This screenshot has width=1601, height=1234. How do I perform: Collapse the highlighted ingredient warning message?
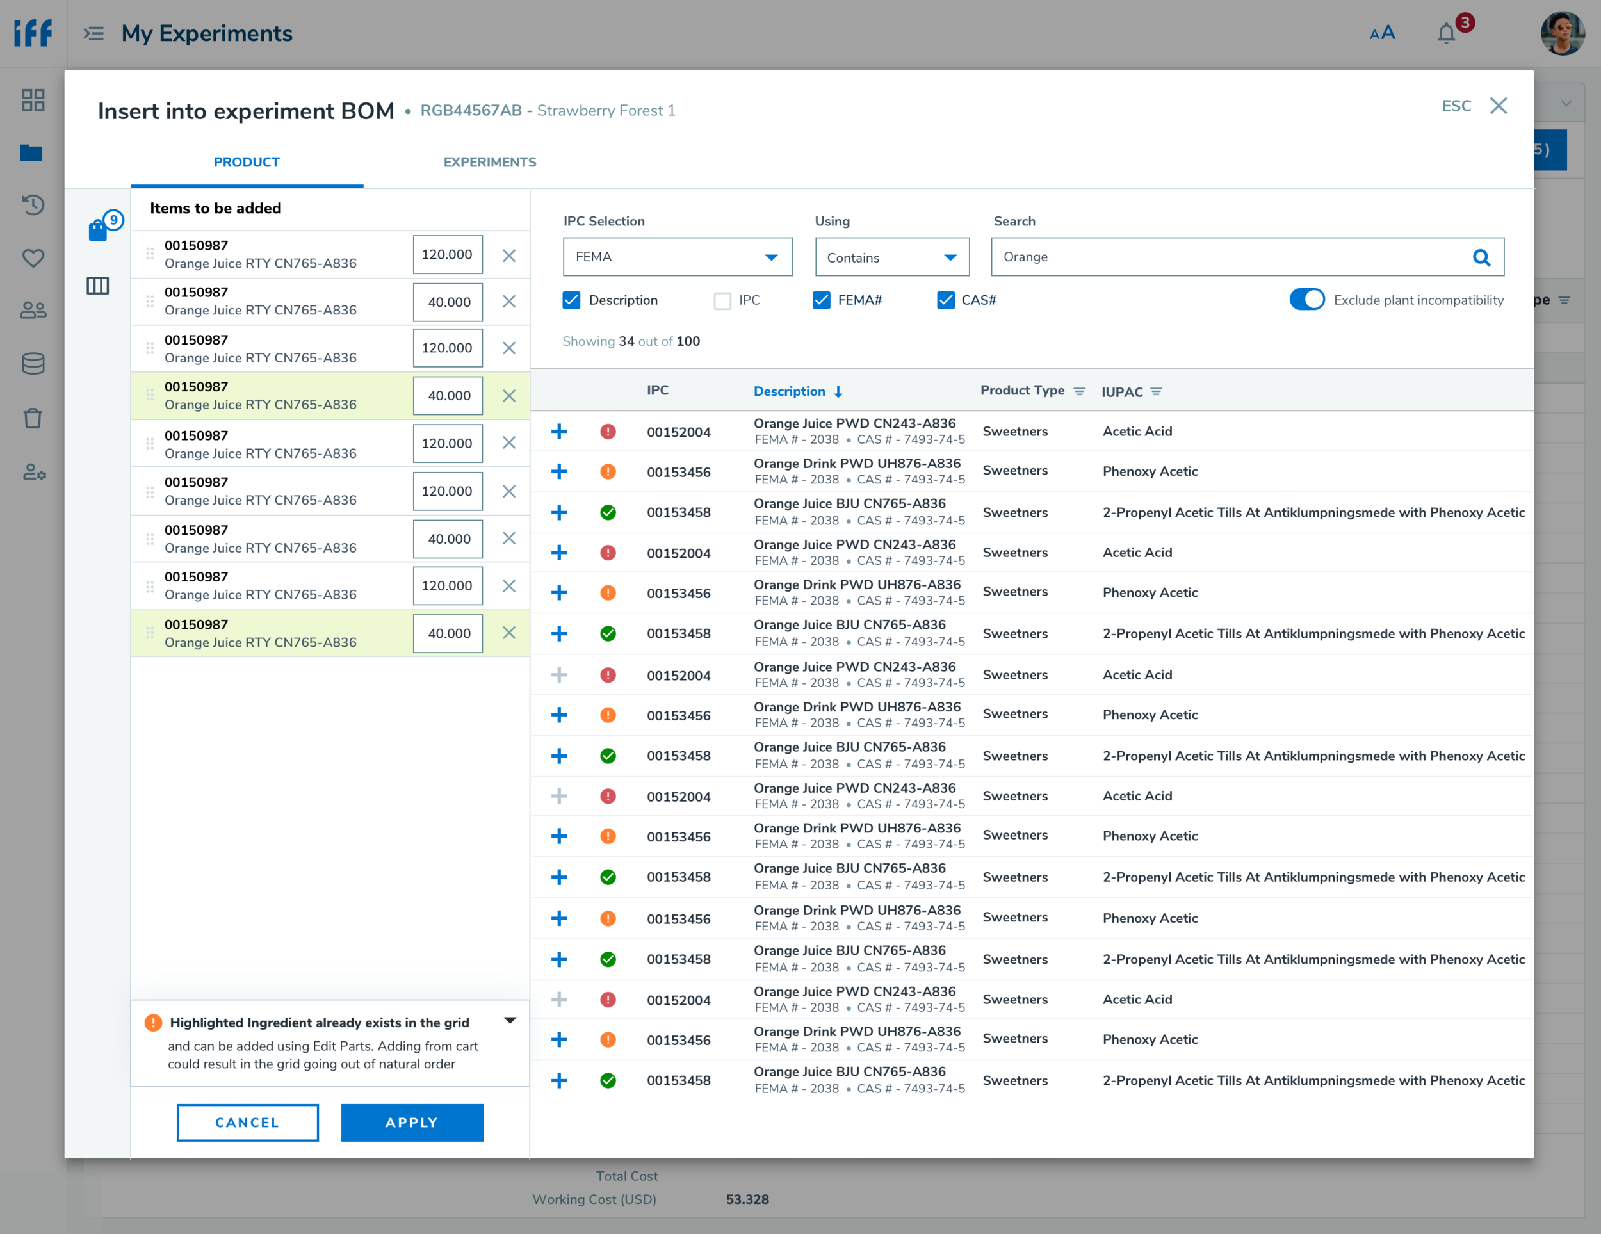click(x=510, y=1021)
